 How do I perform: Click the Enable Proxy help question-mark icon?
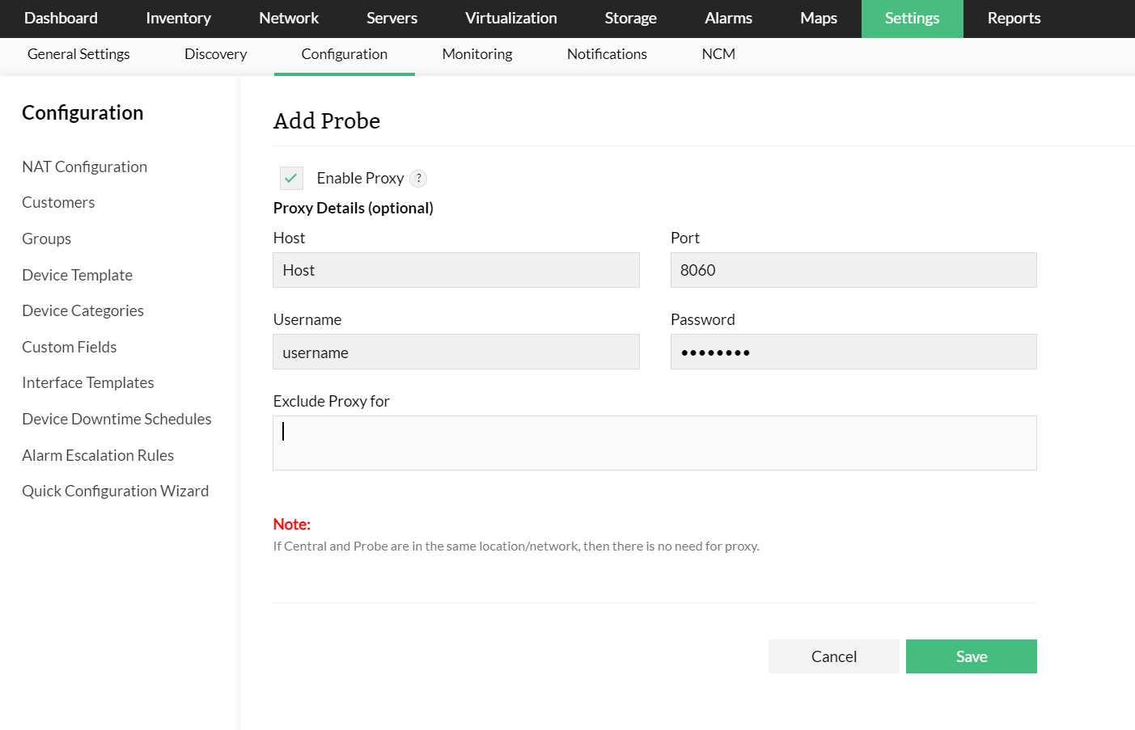(x=418, y=179)
